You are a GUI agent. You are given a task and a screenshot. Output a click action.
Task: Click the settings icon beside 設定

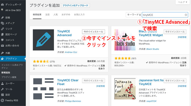point(2,95)
